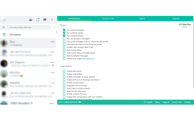The width and height of the screenshot is (194, 129).
Task: Click the How to Use link
Action: pos(177,102)
